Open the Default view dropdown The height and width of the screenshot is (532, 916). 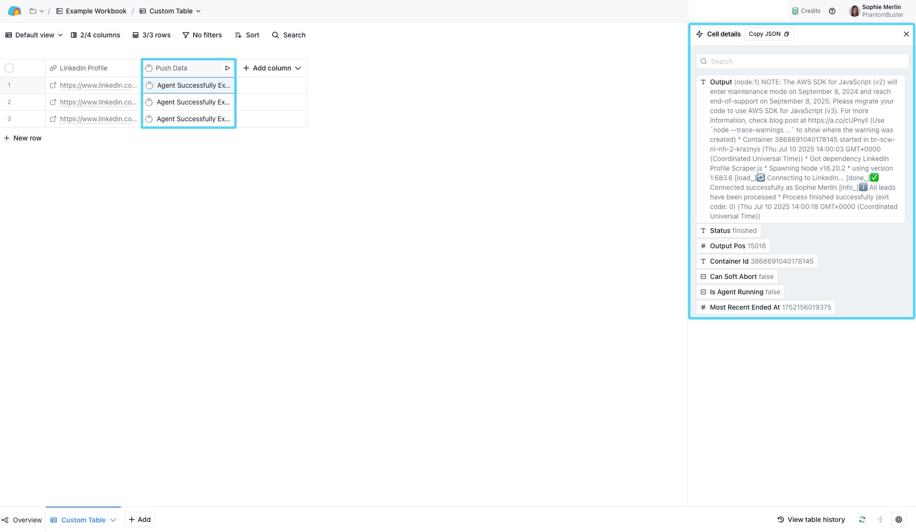pyautogui.click(x=34, y=35)
